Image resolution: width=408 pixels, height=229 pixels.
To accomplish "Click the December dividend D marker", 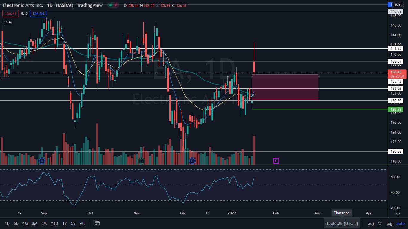I will click(x=192, y=161).
